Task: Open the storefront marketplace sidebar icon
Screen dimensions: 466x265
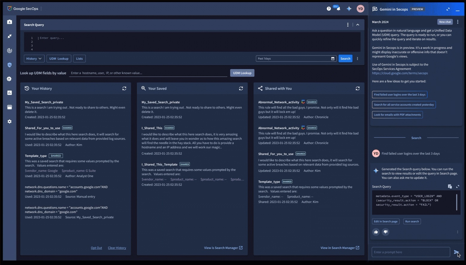Action: click(10, 107)
